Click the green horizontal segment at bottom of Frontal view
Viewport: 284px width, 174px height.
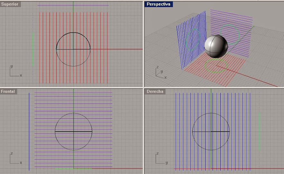point(74,169)
